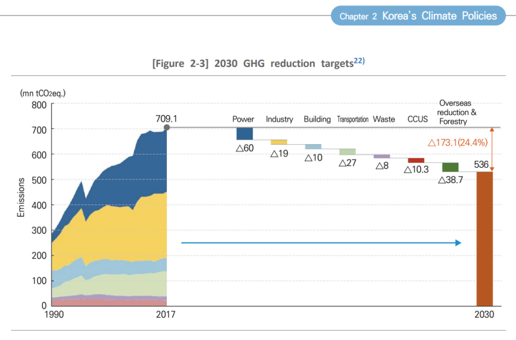Click the '△8' value label

pyautogui.click(x=382, y=165)
